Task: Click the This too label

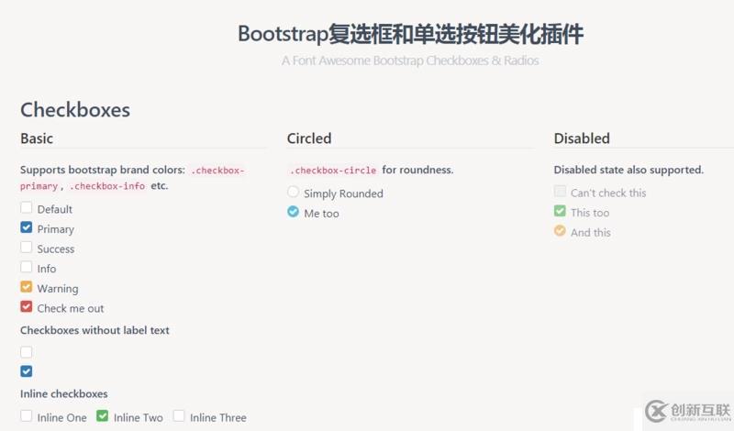Action: tap(590, 213)
